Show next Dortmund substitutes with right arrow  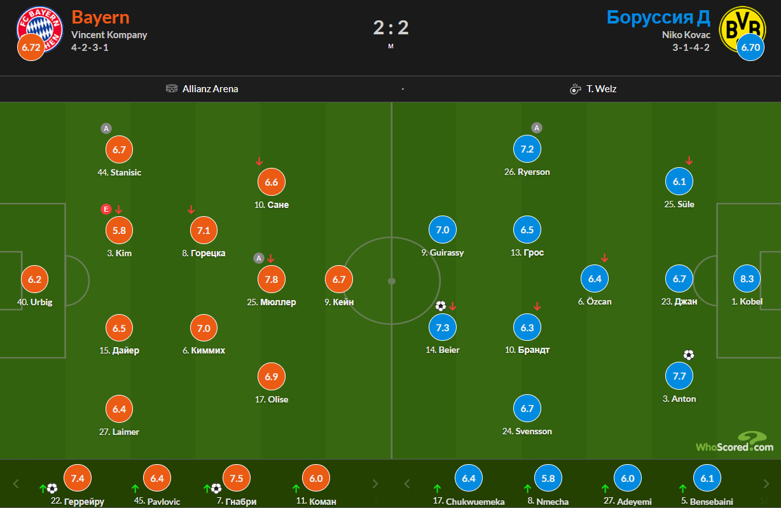point(765,483)
